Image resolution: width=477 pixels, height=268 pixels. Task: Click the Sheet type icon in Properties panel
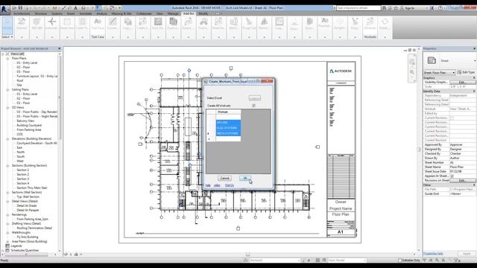[x=432, y=60]
